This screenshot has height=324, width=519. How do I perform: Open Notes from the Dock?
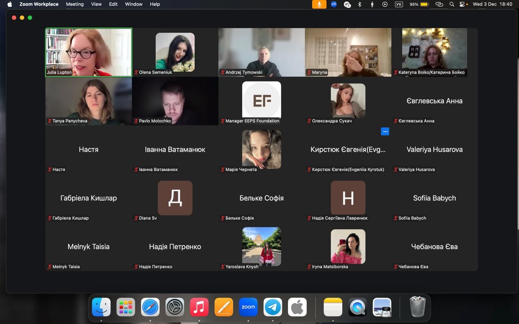point(333,308)
